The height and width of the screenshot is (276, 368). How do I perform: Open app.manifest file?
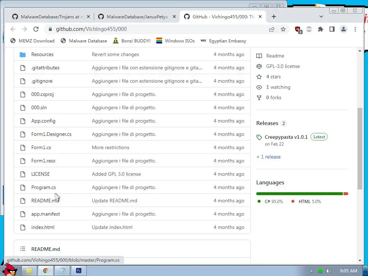tap(46, 214)
